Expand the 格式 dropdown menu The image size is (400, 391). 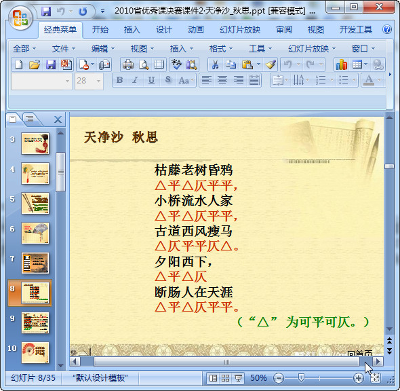click(x=220, y=48)
